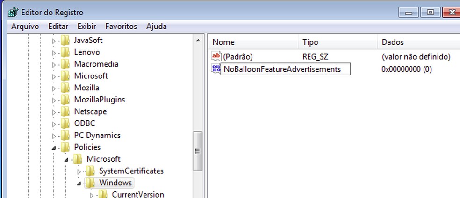Minimize the Editor do Registro window

coord(409,12)
